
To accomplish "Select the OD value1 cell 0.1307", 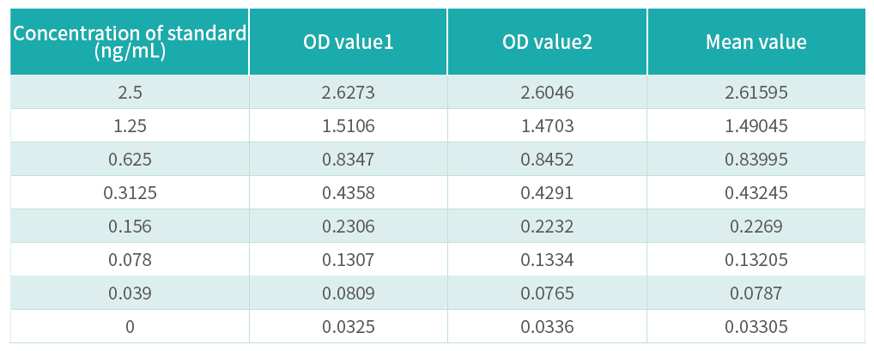I will [348, 259].
